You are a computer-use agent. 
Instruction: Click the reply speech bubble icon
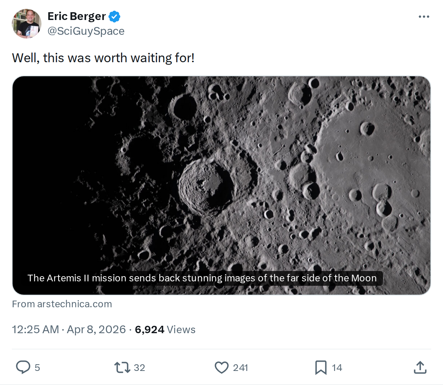click(x=23, y=367)
